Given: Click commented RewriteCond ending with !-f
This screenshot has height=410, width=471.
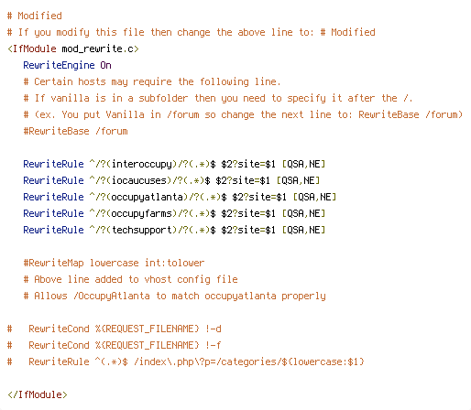Looking at the screenshot, I should (x=115, y=345).
